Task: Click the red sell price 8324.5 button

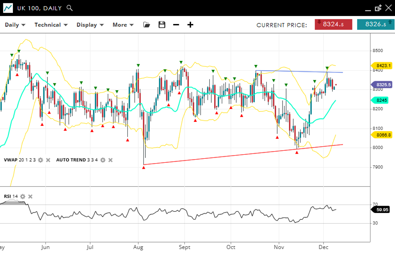Action: point(333,24)
